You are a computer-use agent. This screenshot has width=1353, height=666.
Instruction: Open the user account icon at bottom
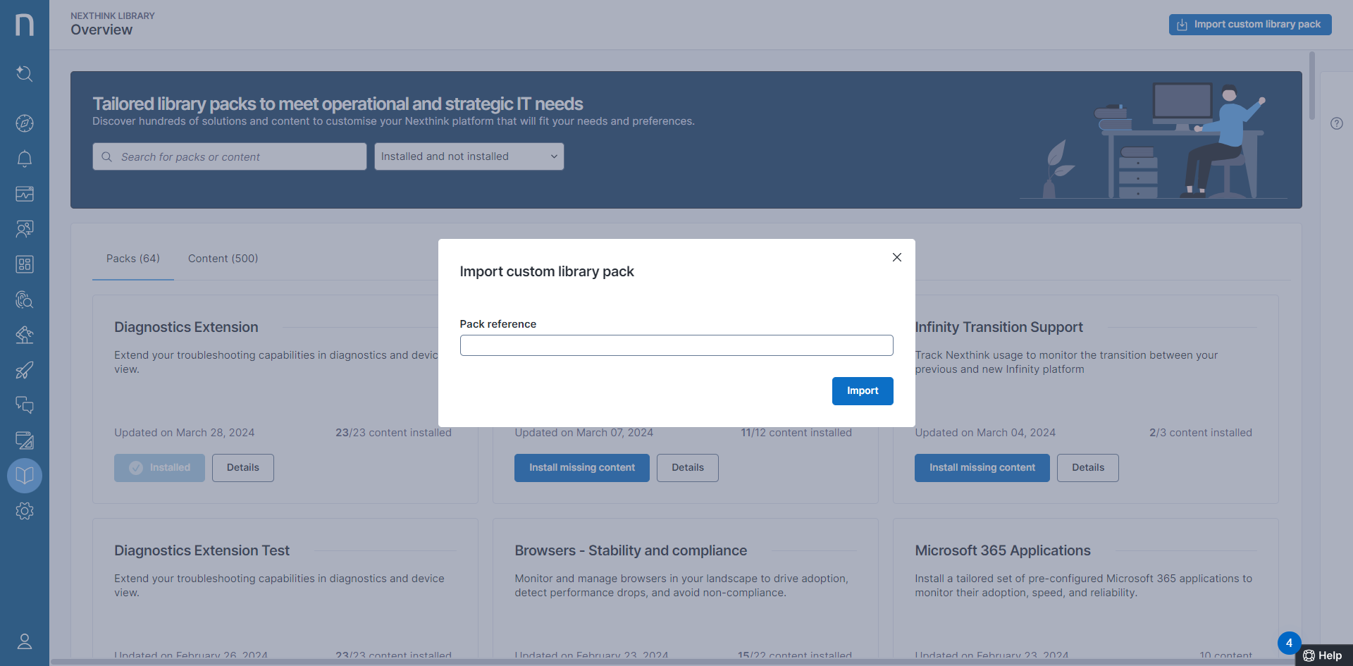[x=25, y=641]
